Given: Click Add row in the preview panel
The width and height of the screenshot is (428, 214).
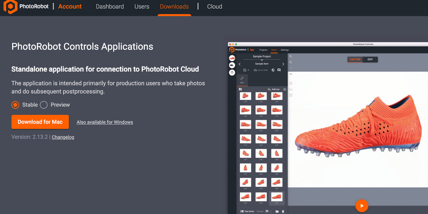Looking at the screenshot, I should [x=274, y=89].
